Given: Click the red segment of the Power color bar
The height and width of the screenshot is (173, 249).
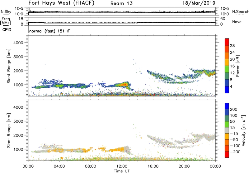Looking at the screenshot, I should pyautogui.click(x=227, y=42).
